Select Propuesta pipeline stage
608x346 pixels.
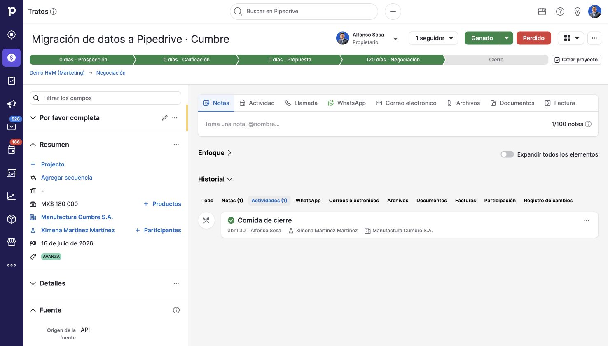click(x=290, y=60)
